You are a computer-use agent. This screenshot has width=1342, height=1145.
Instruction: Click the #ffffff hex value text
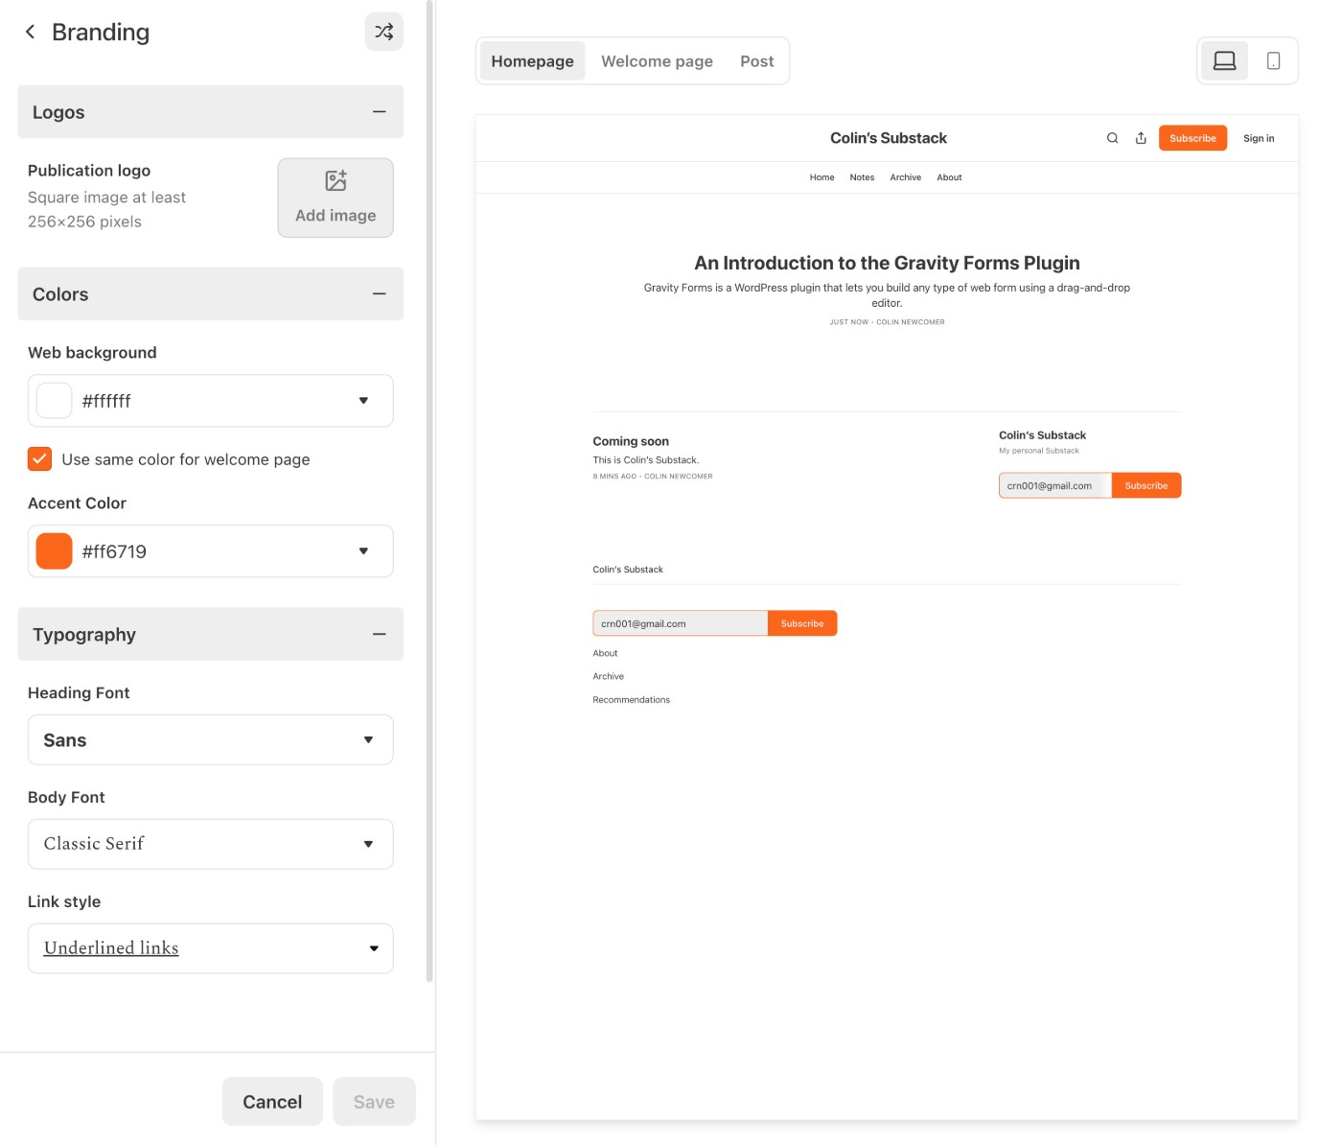point(106,401)
